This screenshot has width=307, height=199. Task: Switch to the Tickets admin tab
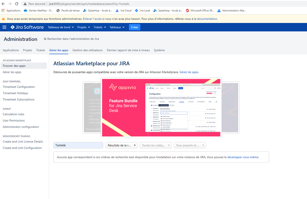point(41,50)
